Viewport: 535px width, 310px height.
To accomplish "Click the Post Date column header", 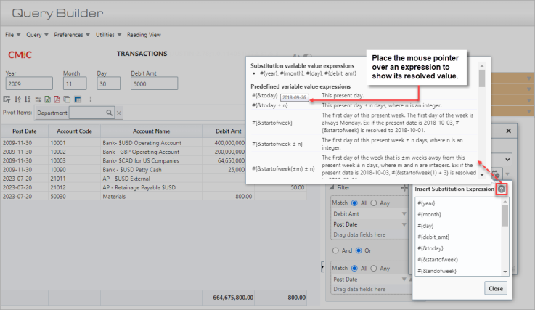I will (x=25, y=131).
